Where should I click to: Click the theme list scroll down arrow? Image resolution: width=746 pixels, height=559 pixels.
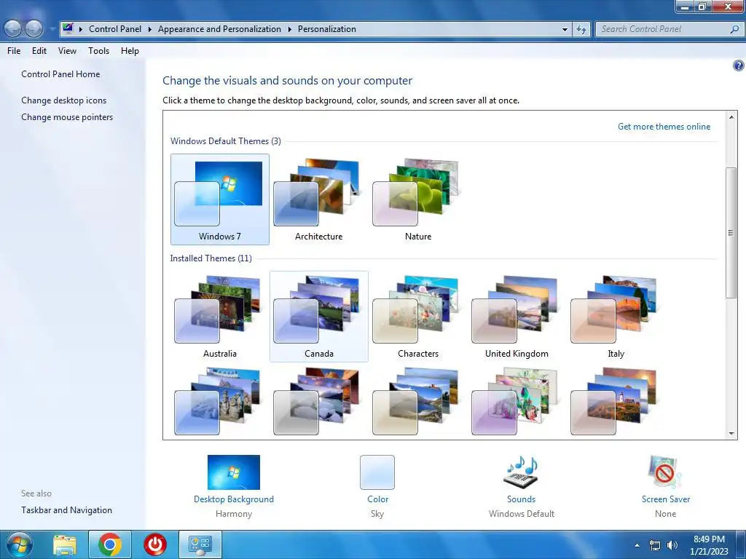(x=731, y=434)
